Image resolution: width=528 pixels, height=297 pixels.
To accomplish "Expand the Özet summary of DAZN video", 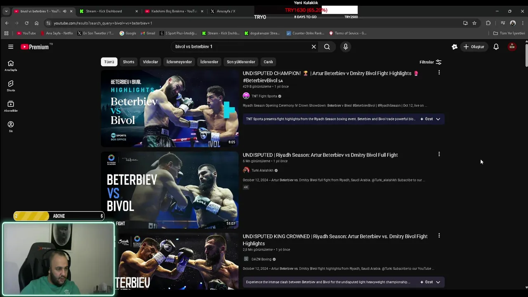I will coord(430,282).
